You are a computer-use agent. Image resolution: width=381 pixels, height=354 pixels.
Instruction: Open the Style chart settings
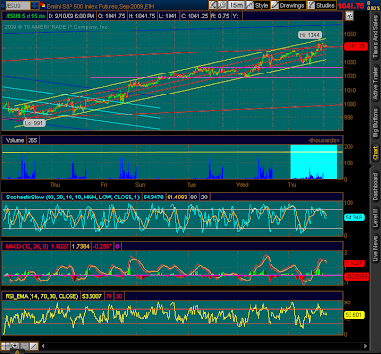pos(257,5)
